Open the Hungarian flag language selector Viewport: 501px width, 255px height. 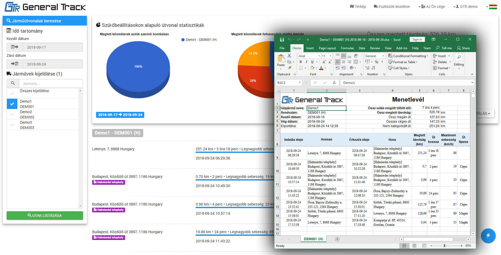(x=491, y=7)
